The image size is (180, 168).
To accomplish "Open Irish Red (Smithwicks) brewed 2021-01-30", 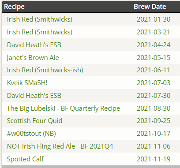I will click(x=40, y=19).
